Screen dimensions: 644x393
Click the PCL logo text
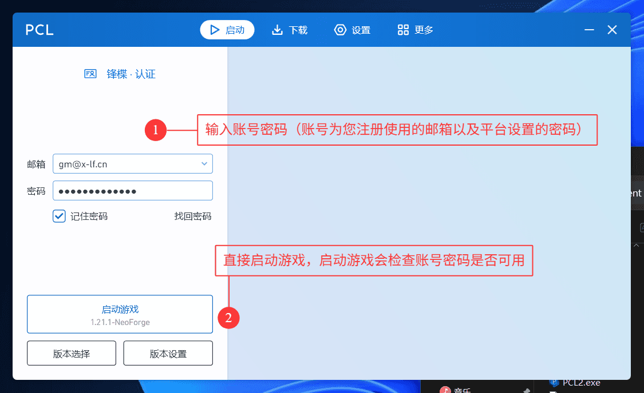(39, 30)
